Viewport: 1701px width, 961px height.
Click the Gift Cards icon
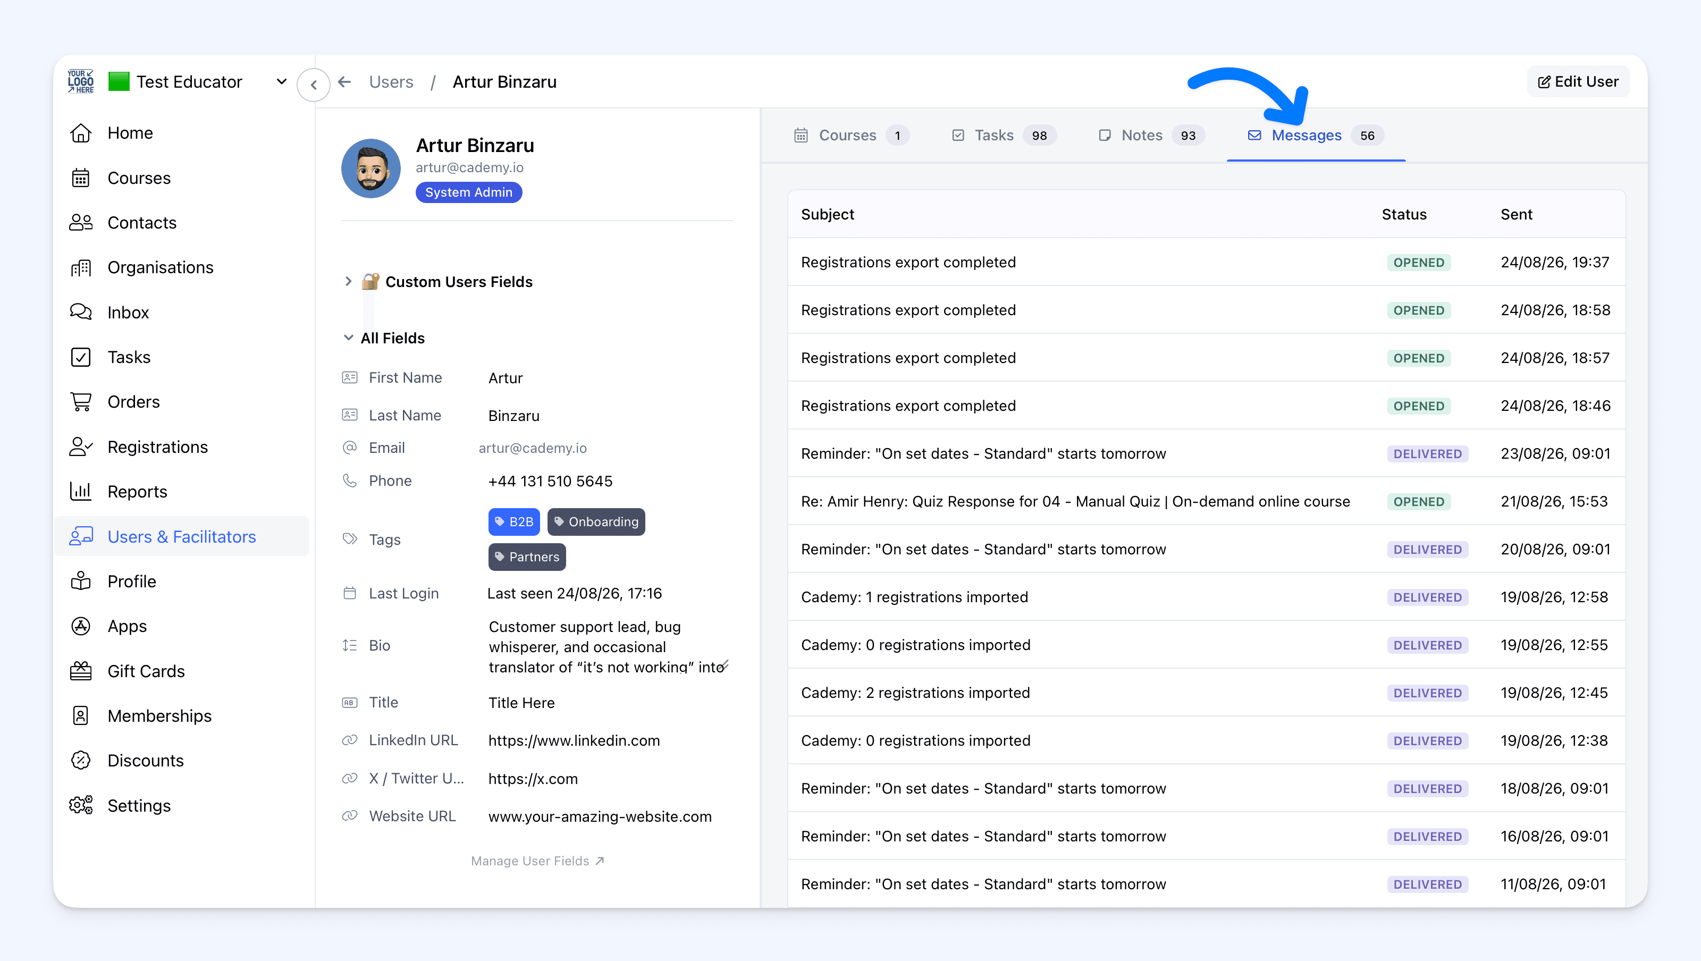81,671
